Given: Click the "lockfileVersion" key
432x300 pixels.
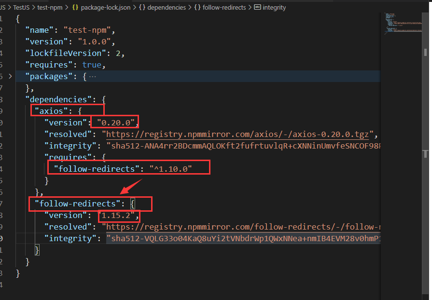Looking at the screenshot, I should (x=63, y=53).
